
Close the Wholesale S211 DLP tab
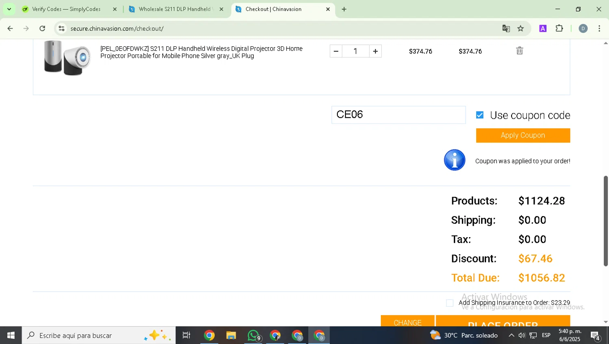click(x=221, y=9)
